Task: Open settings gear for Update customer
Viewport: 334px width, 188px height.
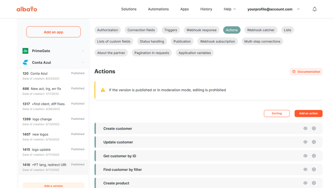Action: click(314, 142)
